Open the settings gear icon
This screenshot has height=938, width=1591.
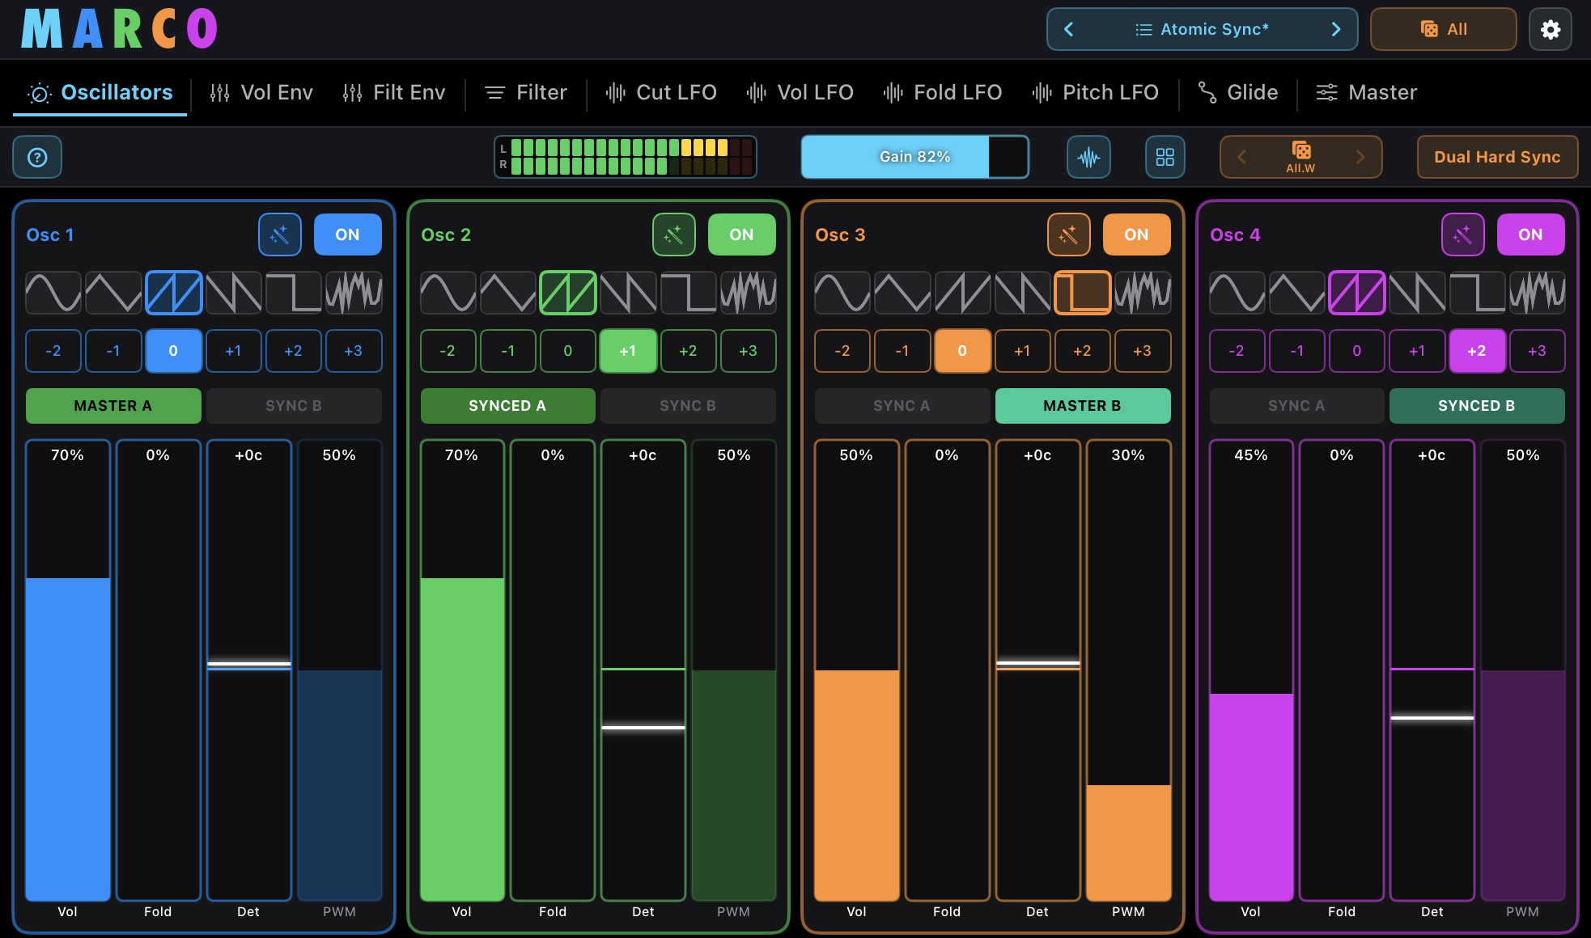pos(1551,30)
